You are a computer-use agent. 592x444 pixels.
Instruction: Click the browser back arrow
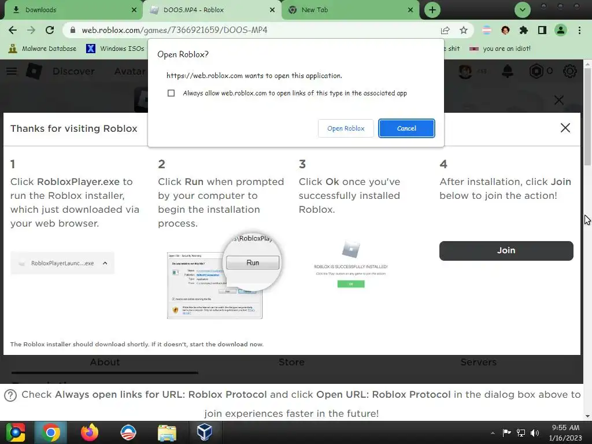point(13,30)
